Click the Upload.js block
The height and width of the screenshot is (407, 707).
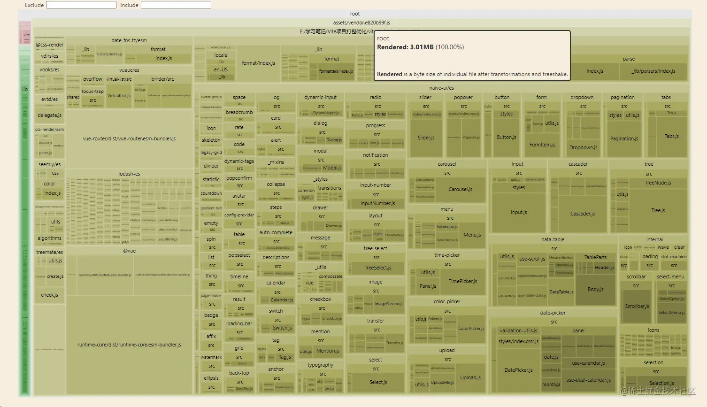470,377
